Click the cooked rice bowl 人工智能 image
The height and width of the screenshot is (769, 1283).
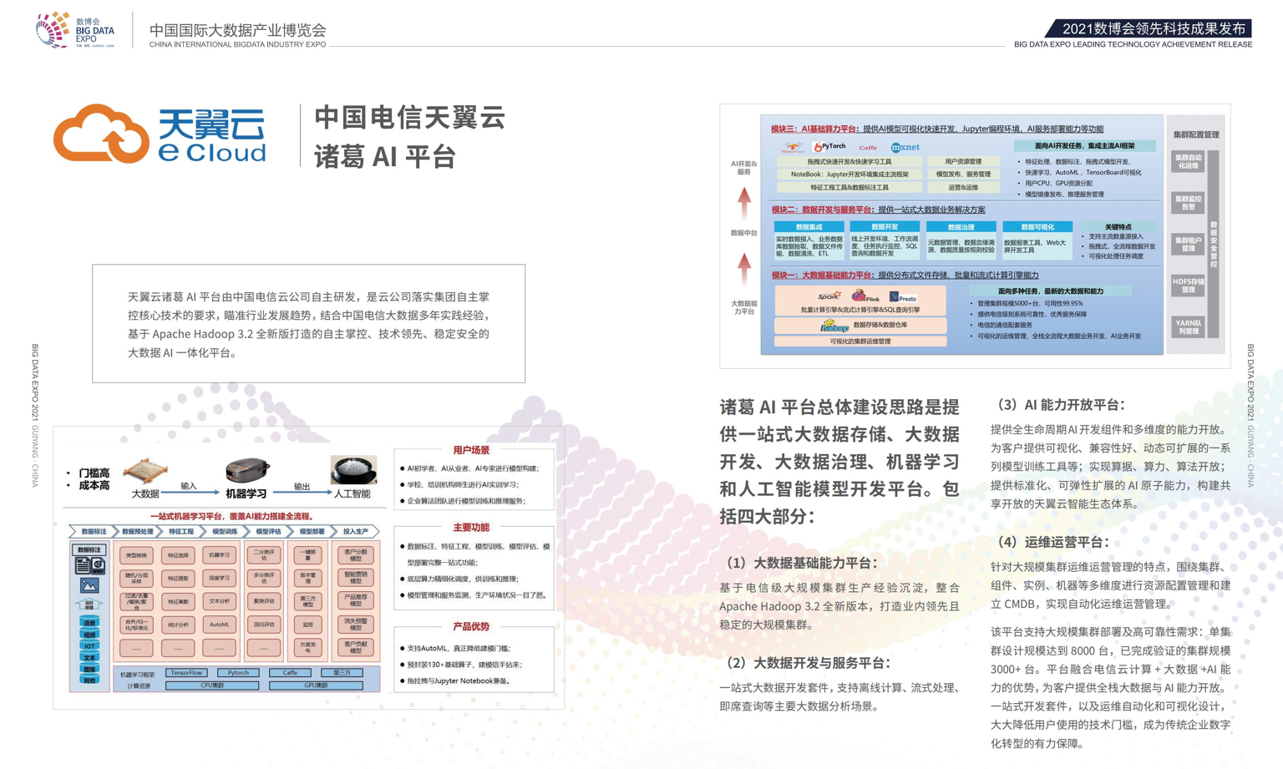353,470
